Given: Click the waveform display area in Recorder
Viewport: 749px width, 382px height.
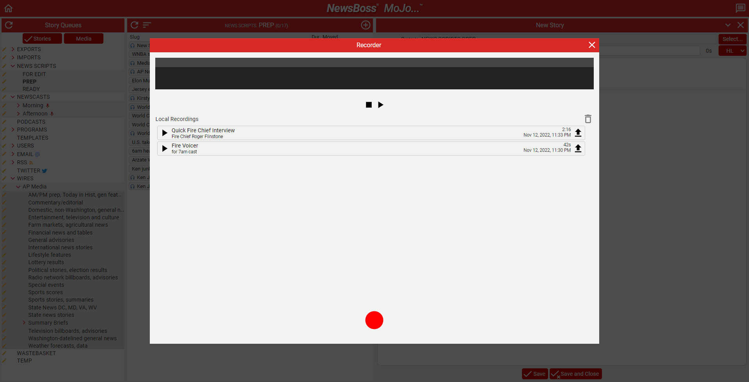Looking at the screenshot, I should point(374,74).
